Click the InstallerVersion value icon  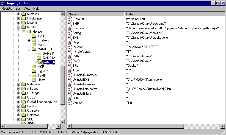click(x=70, y=51)
